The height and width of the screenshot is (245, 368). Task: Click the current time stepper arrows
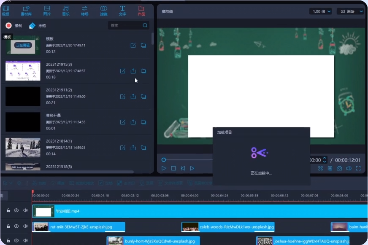click(325, 160)
